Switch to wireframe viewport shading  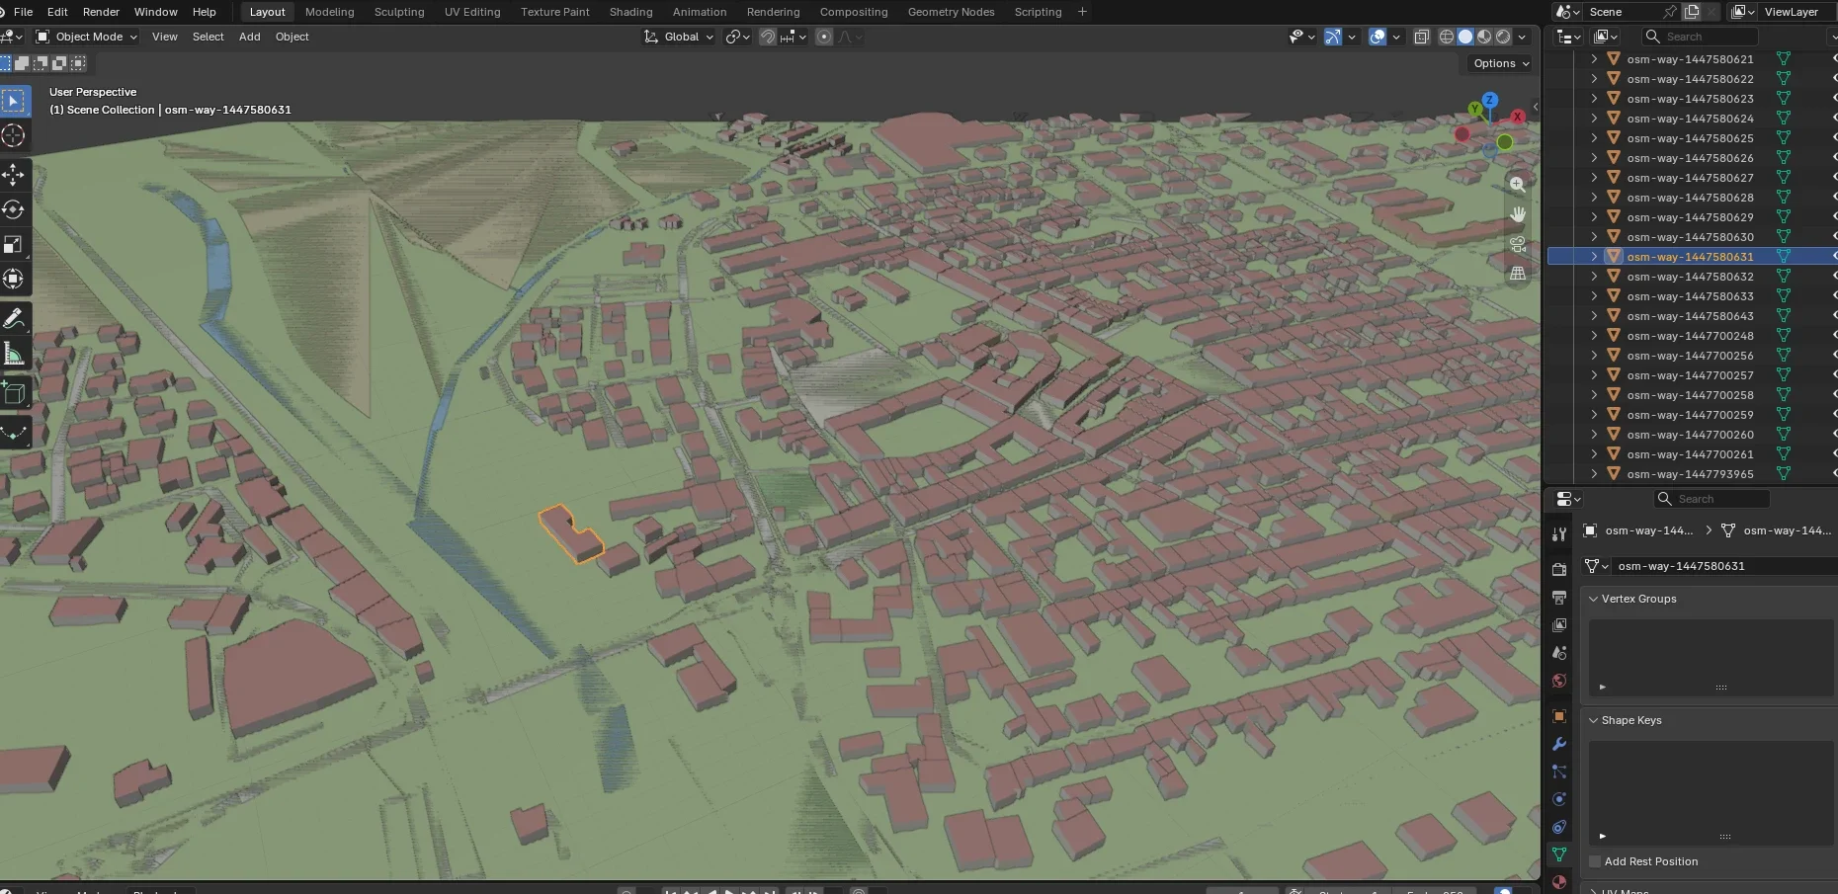click(x=1447, y=37)
